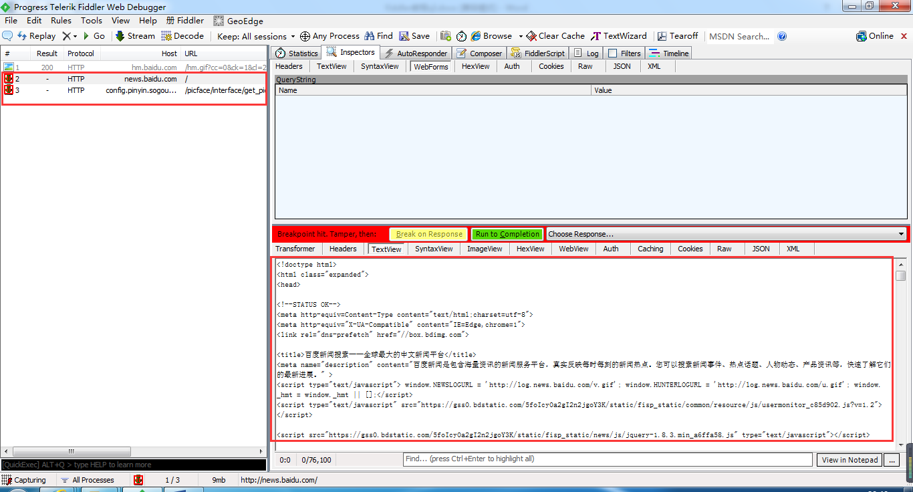Switch to the Log tab
Image resolution: width=913 pixels, height=492 pixels.
tap(586, 53)
